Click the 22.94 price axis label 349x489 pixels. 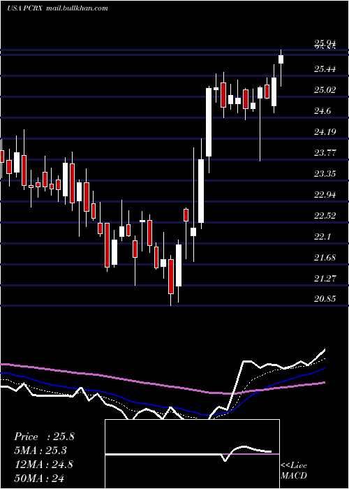tap(325, 195)
